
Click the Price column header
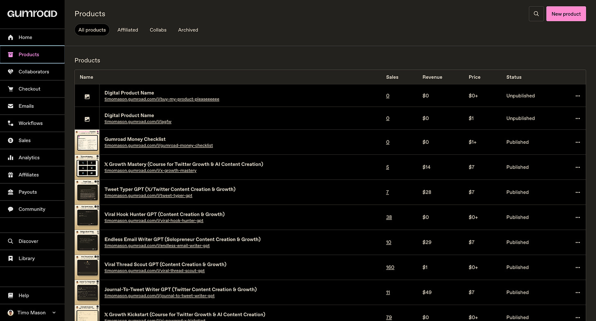(474, 77)
